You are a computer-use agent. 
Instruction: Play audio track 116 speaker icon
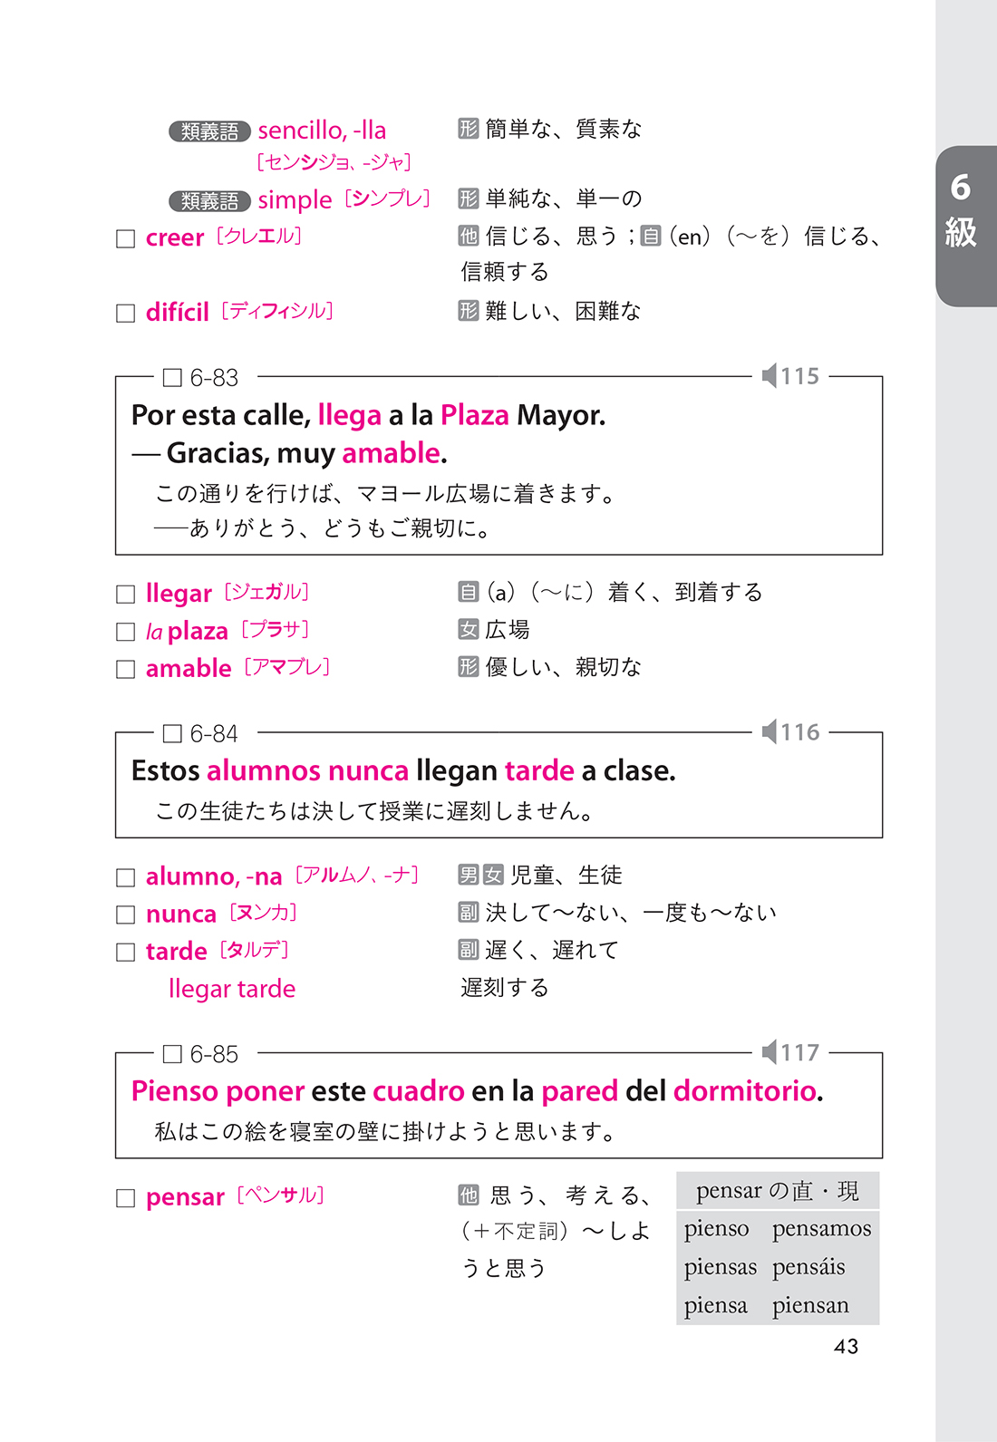click(770, 731)
